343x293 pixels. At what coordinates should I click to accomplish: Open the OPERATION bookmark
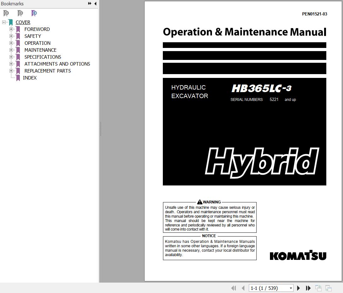coord(37,43)
